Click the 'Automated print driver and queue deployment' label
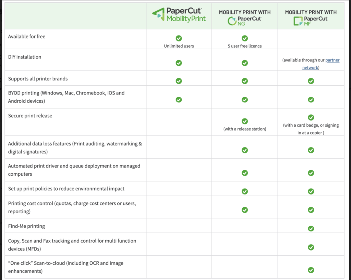Screen dimensions: 351x280 [x=74, y=170]
